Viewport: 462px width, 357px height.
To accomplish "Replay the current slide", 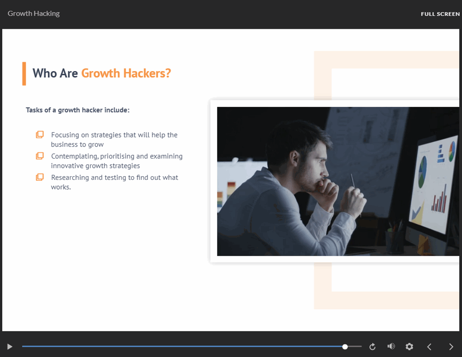I will pyautogui.click(x=372, y=347).
